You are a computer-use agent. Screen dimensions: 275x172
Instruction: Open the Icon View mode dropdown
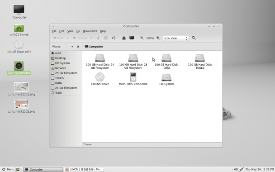click(176, 38)
